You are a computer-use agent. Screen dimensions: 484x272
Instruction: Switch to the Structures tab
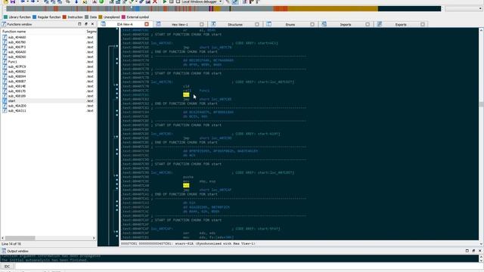[x=235, y=24]
